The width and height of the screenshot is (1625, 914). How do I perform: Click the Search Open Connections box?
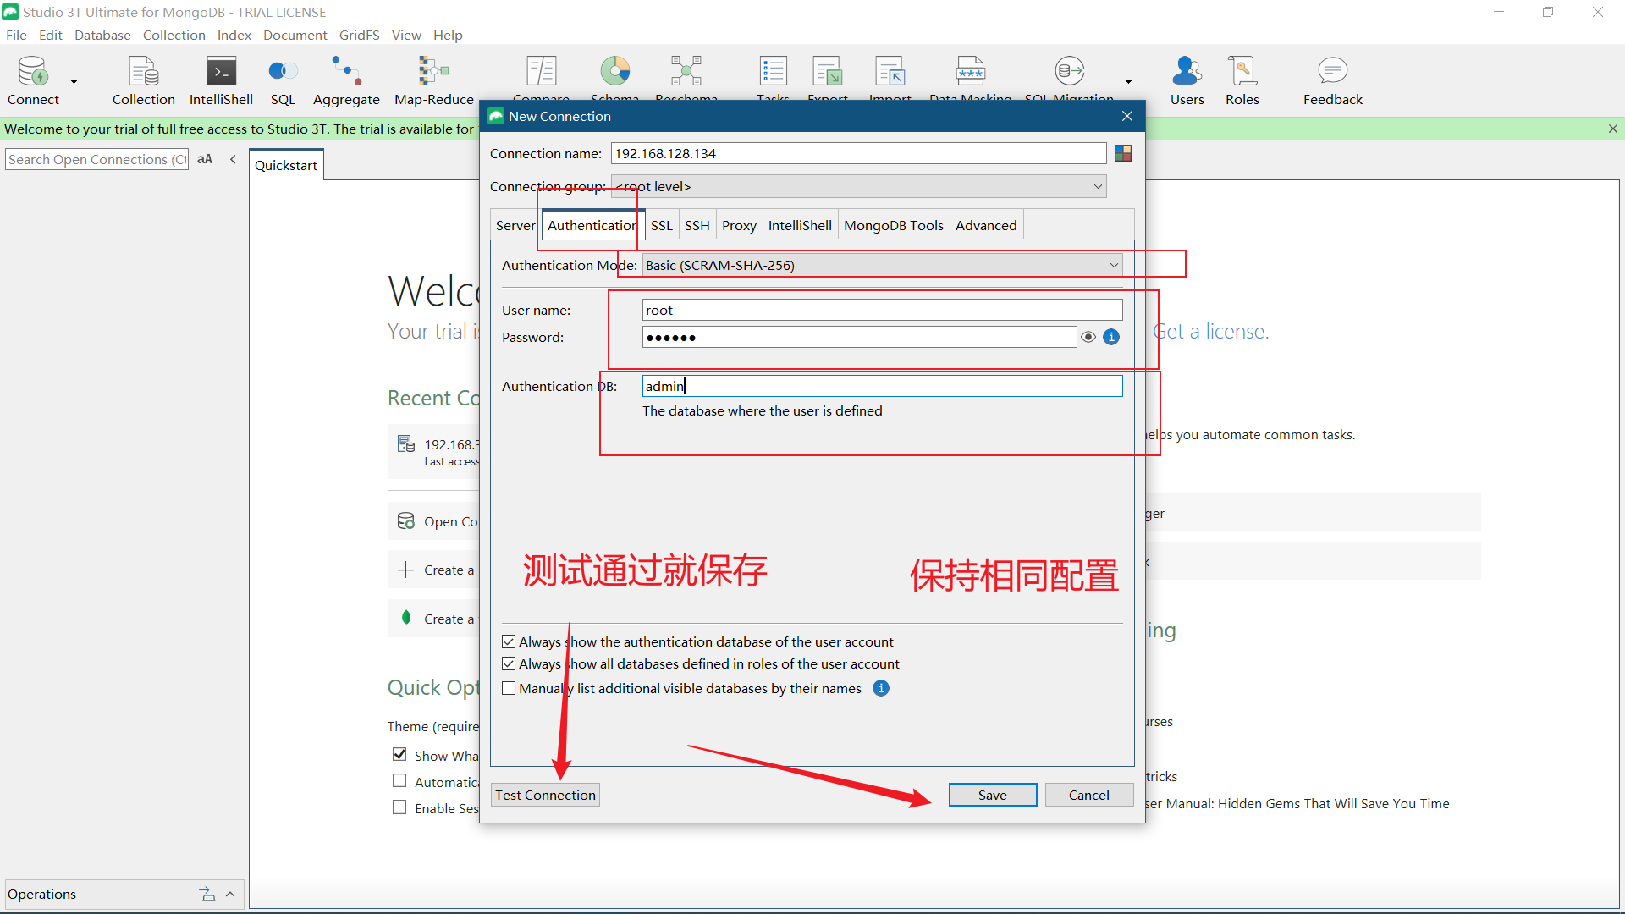[97, 159]
